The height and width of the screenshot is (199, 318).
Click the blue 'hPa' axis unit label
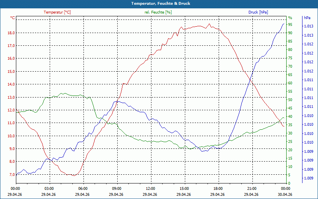(x=307, y=18)
